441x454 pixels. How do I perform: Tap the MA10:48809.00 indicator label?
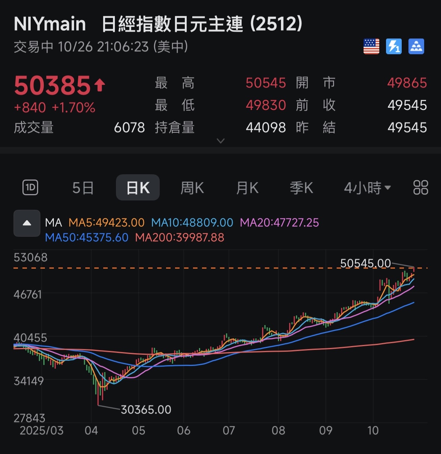(192, 223)
